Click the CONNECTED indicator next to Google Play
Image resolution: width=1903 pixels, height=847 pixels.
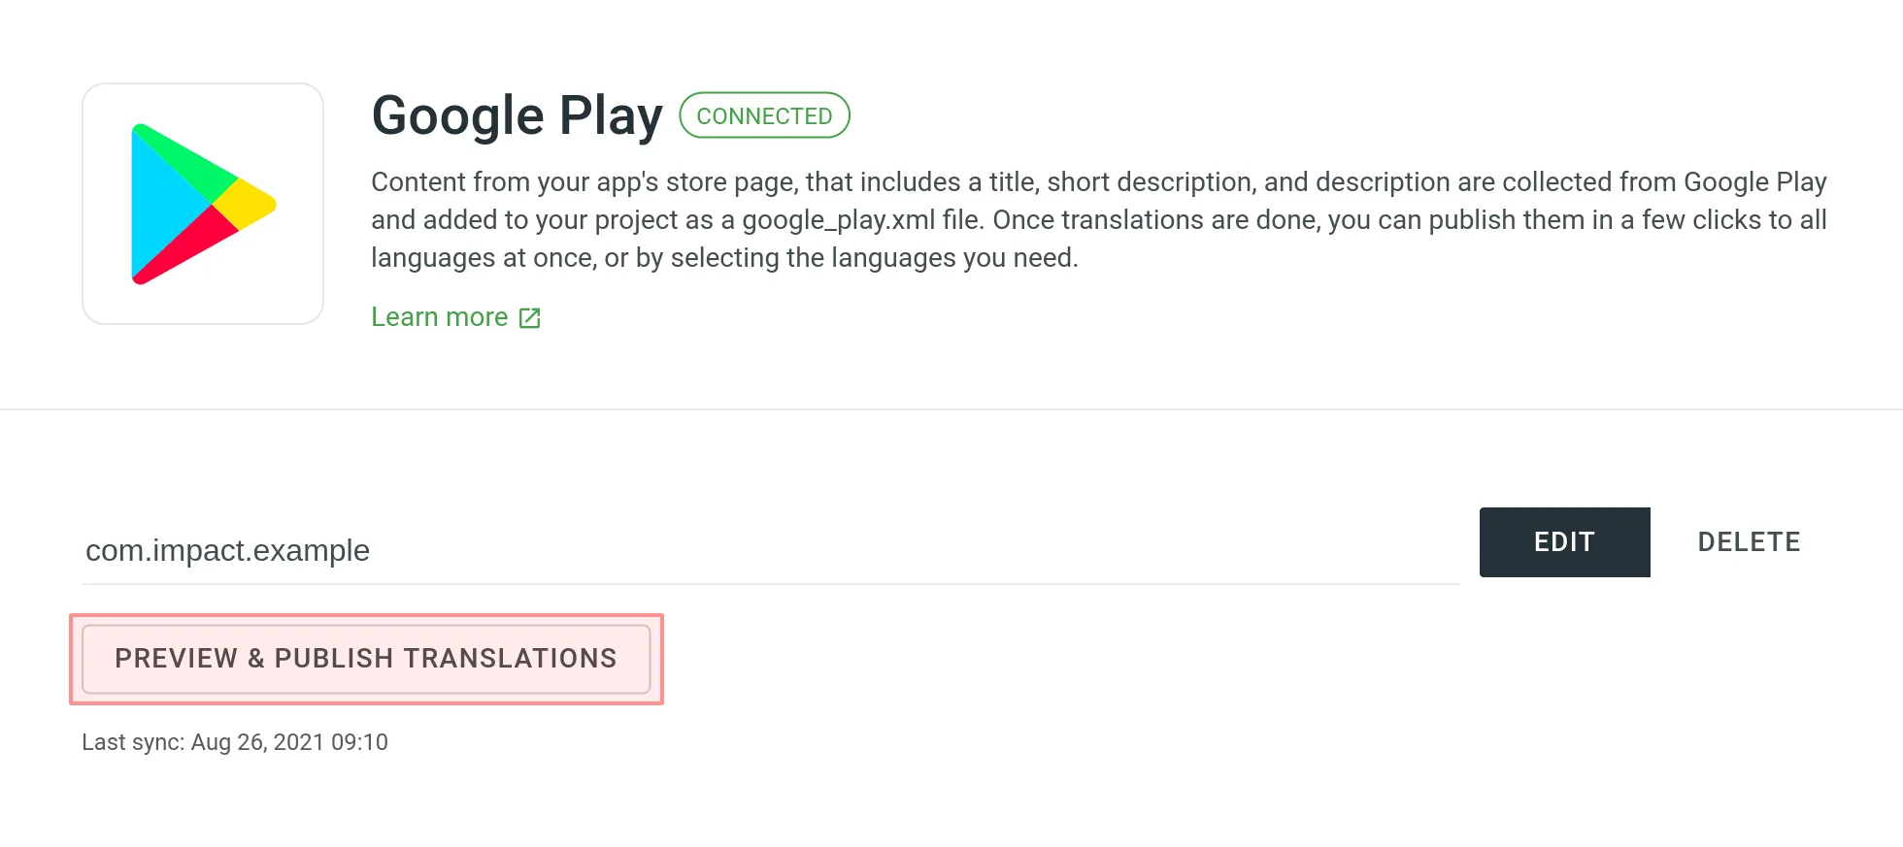(764, 115)
